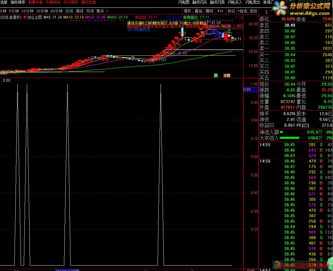Click the PE(动) value 373.8

[x=327, y=125]
